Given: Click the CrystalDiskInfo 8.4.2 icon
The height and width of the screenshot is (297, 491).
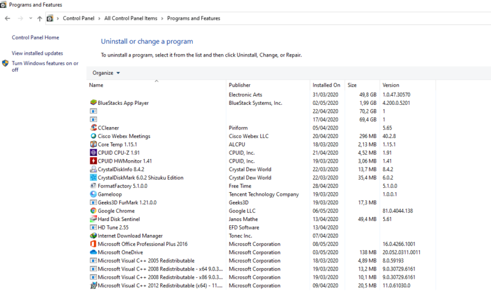Looking at the screenshot, I should [93, 169].
